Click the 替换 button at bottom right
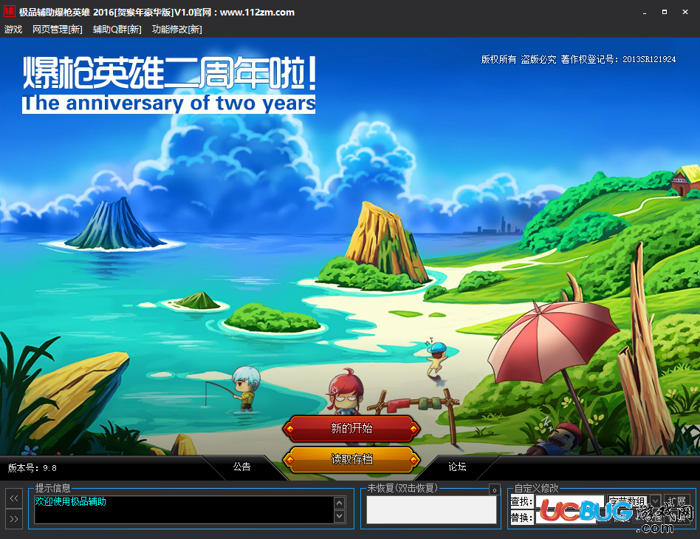700x539 pixels. pyautogui.click(x=677, y=518)
